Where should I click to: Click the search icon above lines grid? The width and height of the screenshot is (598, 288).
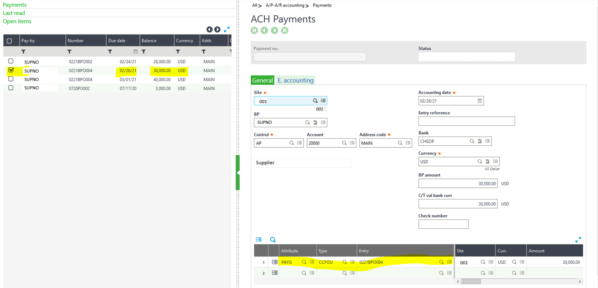(273, 240)
